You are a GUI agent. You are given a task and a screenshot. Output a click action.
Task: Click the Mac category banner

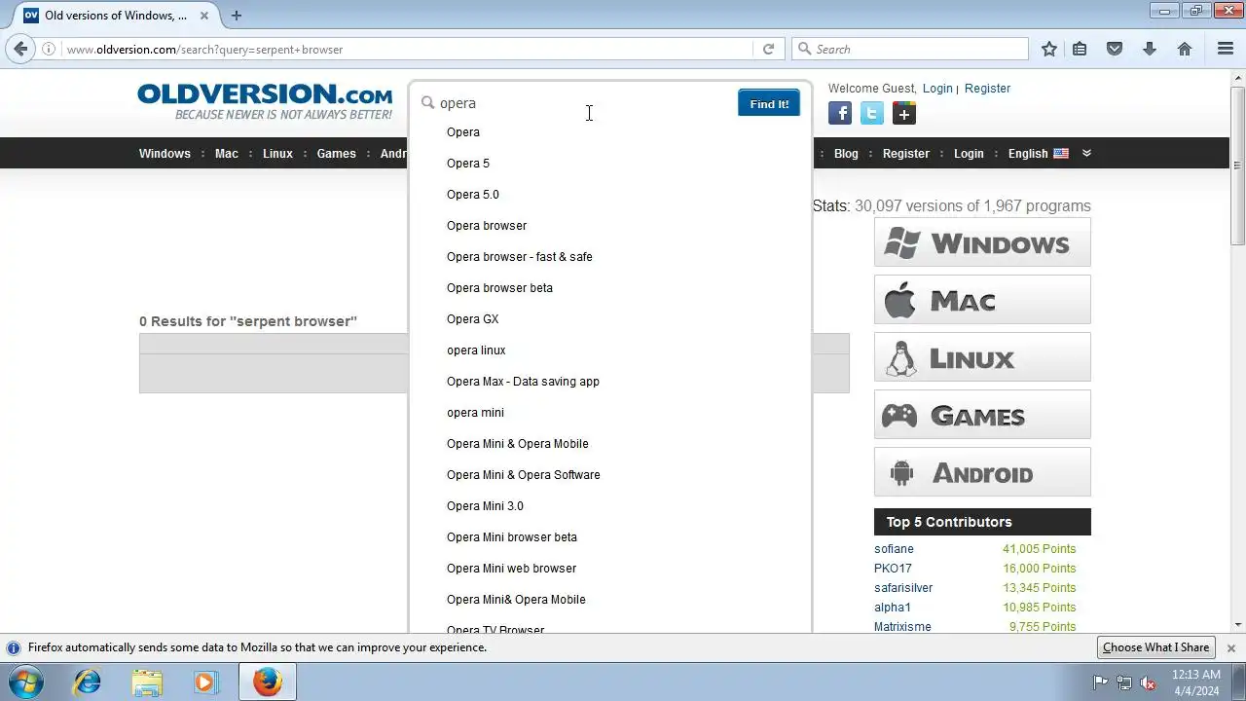pos(982,299)
